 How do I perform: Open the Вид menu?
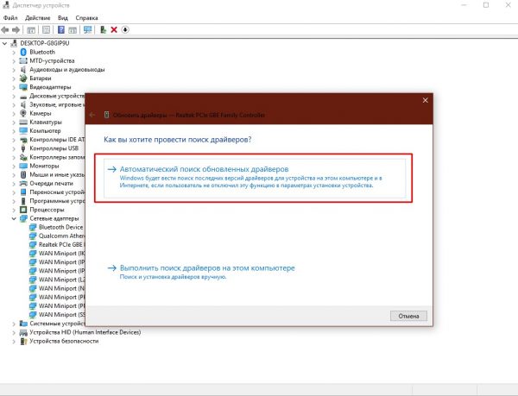coord(63,18)
